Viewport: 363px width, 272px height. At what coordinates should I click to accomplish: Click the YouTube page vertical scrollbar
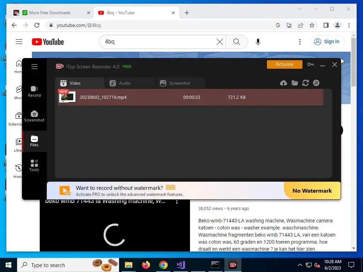point(353,62)
